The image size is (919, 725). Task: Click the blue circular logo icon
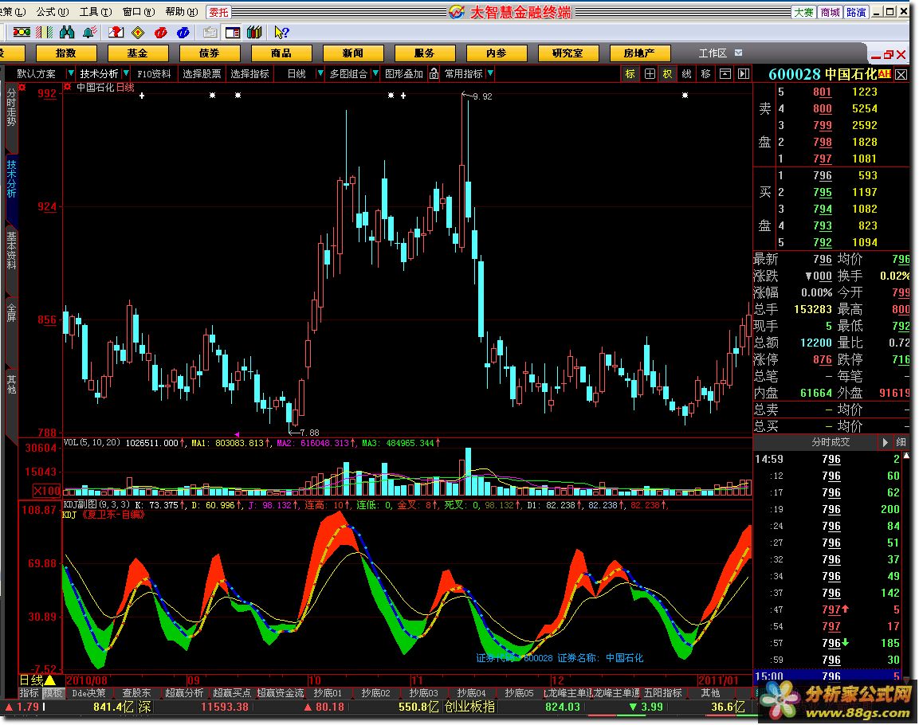tap(183, 32)
